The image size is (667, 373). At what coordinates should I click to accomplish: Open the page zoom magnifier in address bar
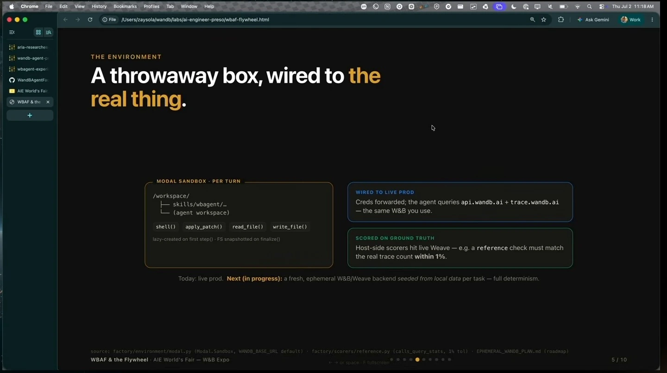532,19
